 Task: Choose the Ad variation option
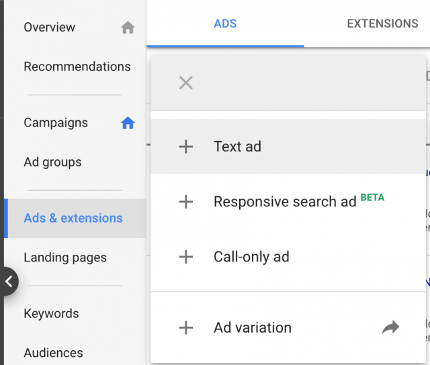[288, 327]
